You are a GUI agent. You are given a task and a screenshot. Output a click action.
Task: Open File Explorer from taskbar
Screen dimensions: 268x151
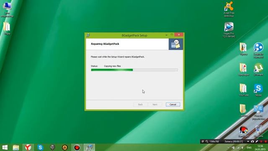(x=16, y=147)
